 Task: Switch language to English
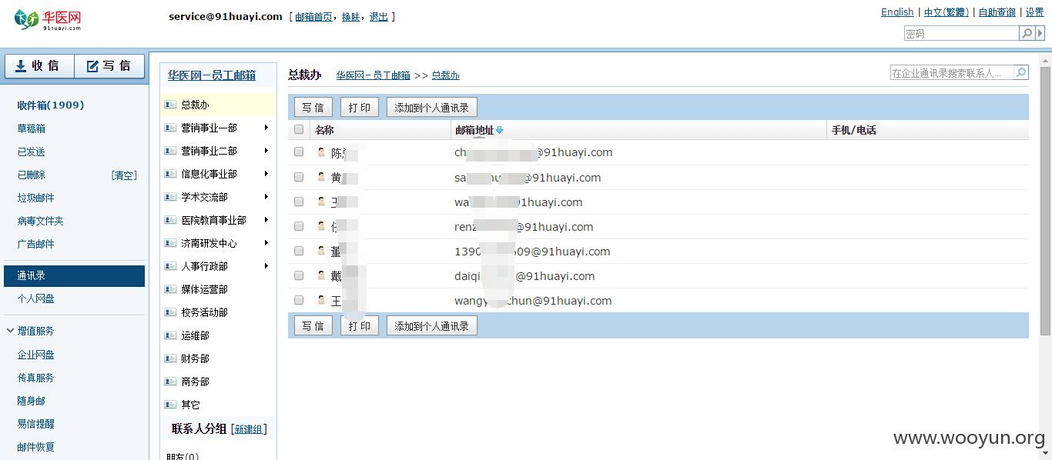coord(897,12)
